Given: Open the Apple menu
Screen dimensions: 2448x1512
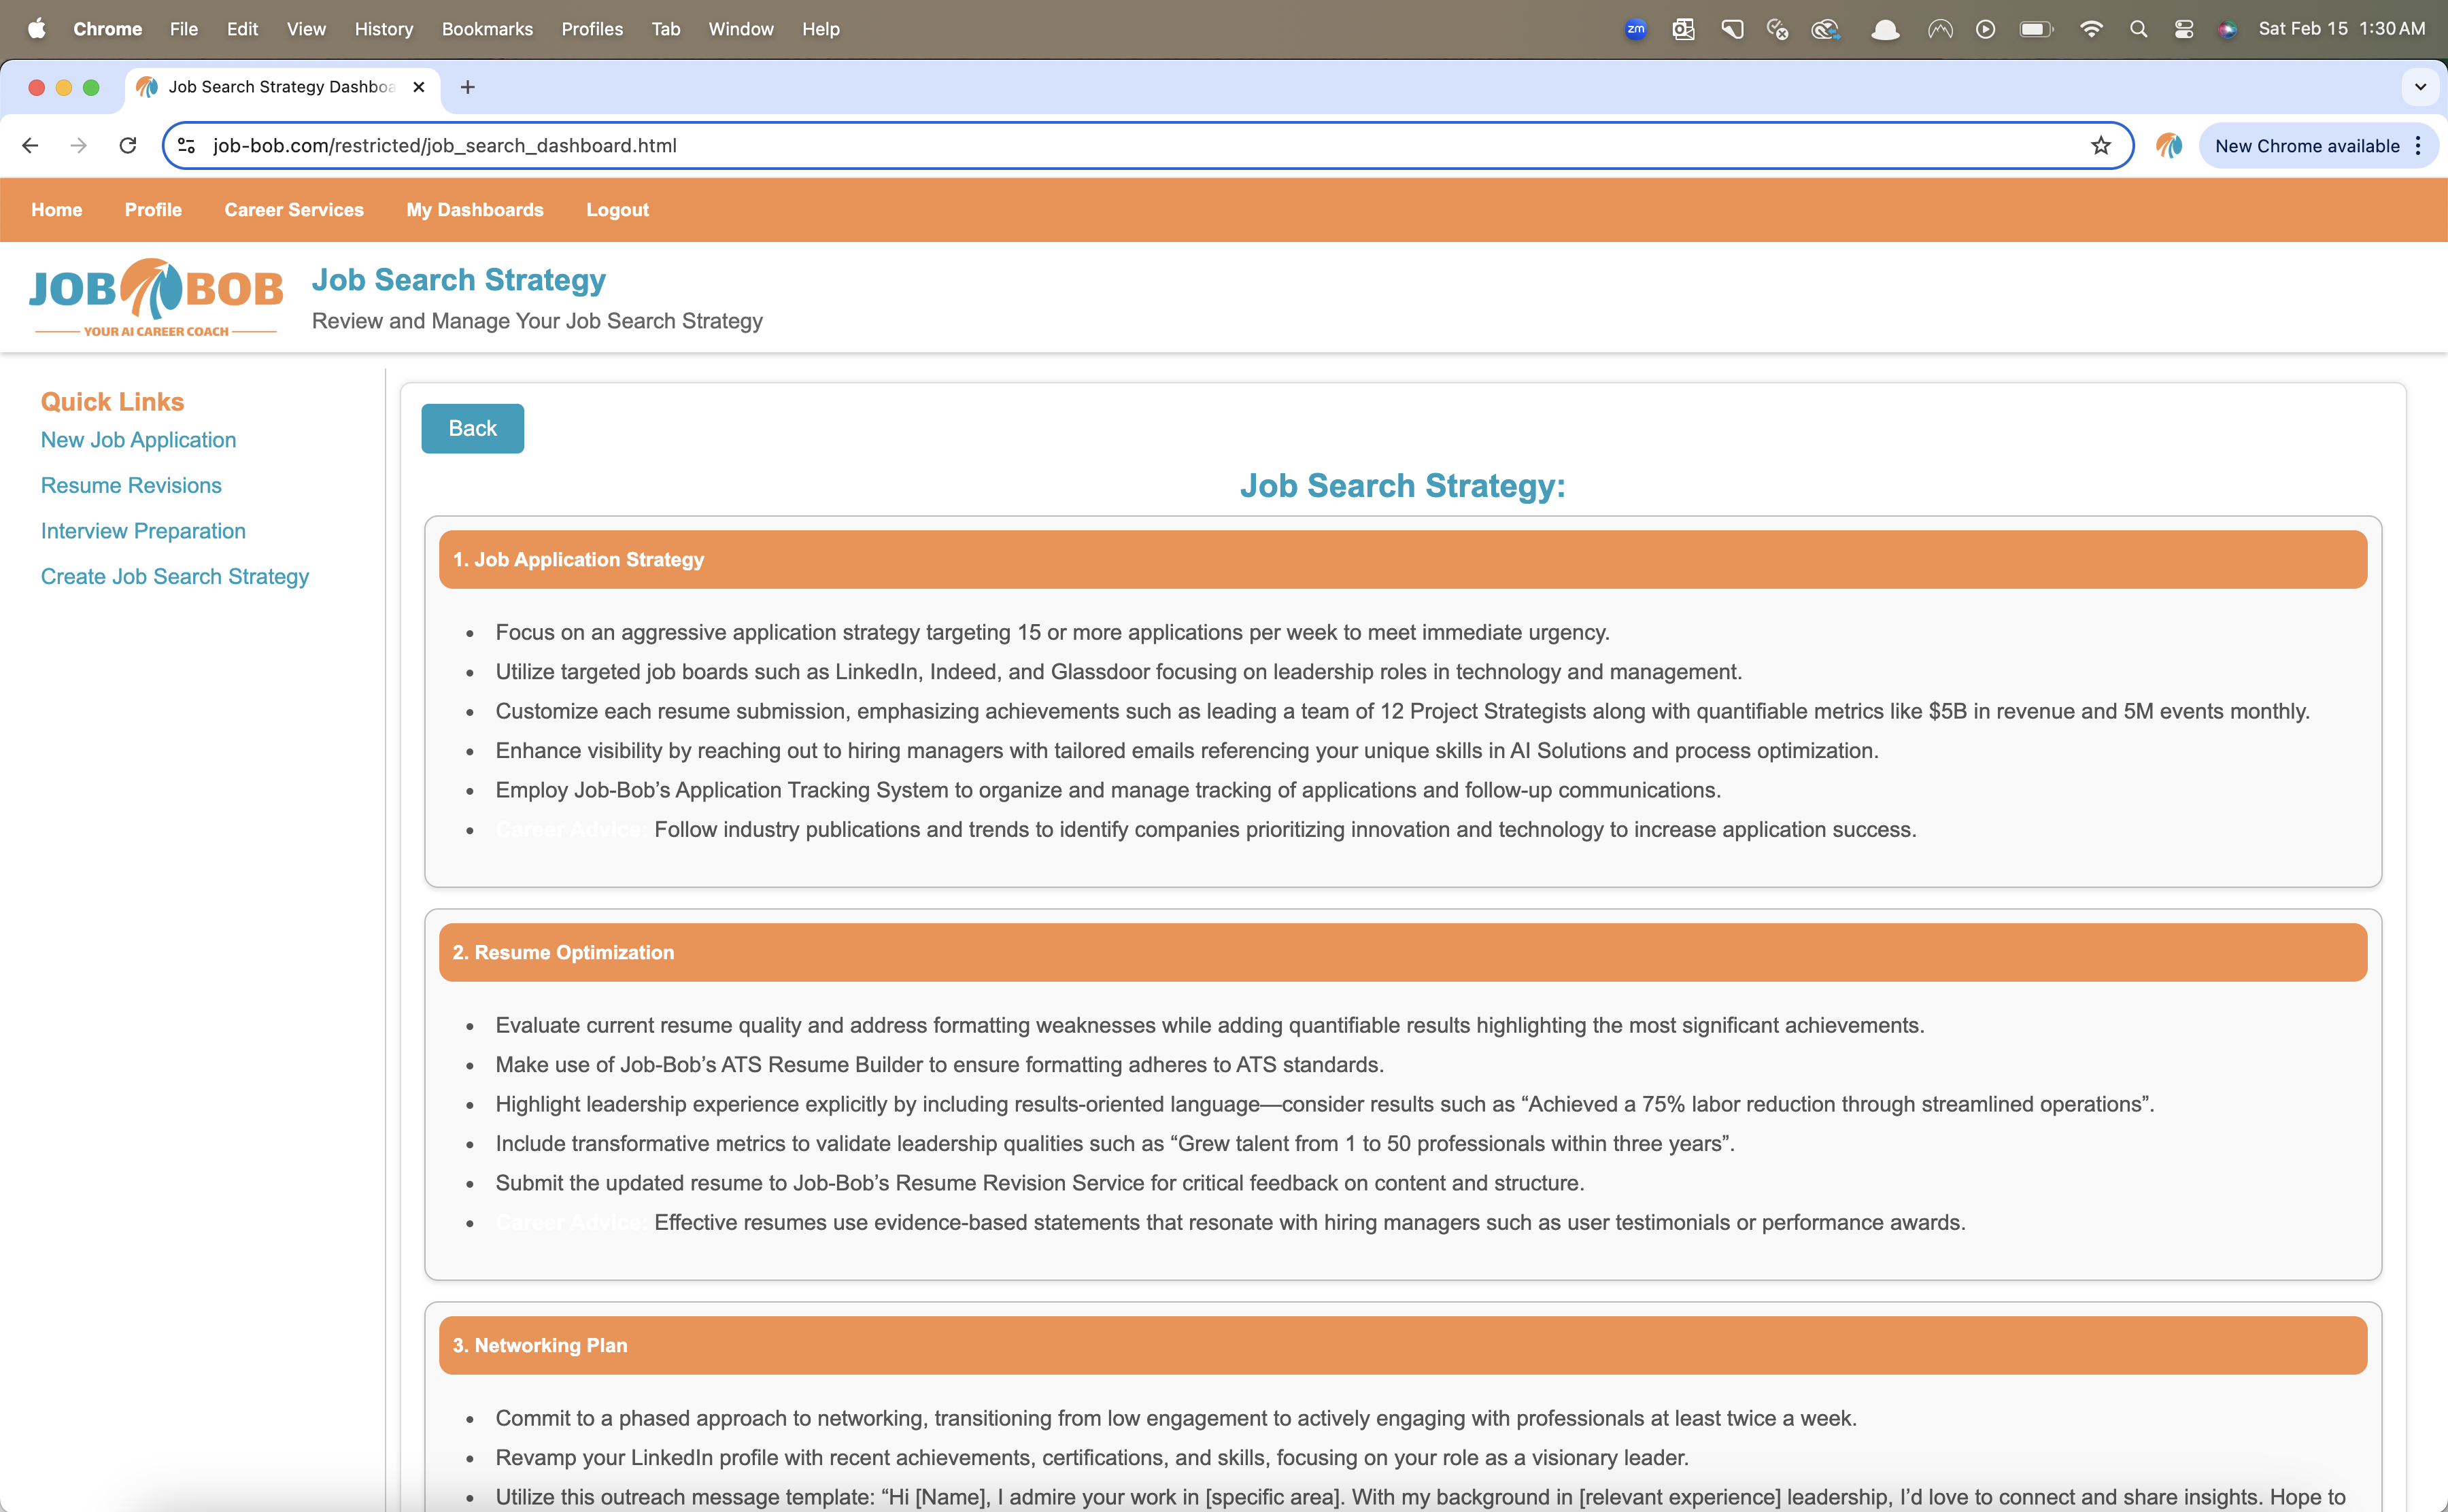Looking at the screenshot, I should coord(36,28).
